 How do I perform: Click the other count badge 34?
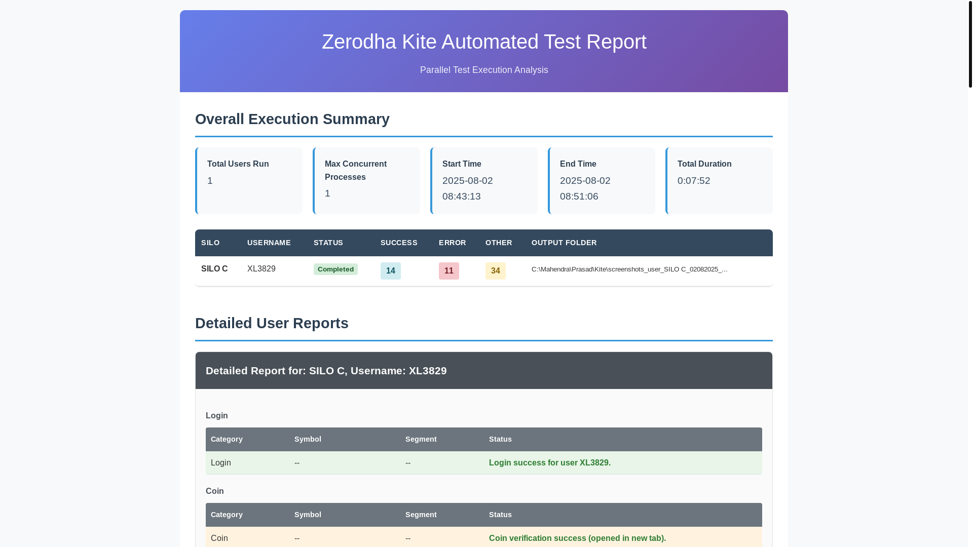pyautogui.click(x=496, y=271)
